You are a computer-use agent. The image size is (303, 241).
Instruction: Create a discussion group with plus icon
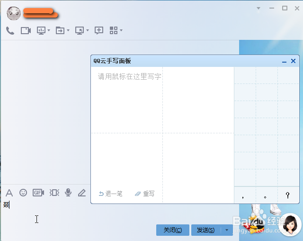99,30
